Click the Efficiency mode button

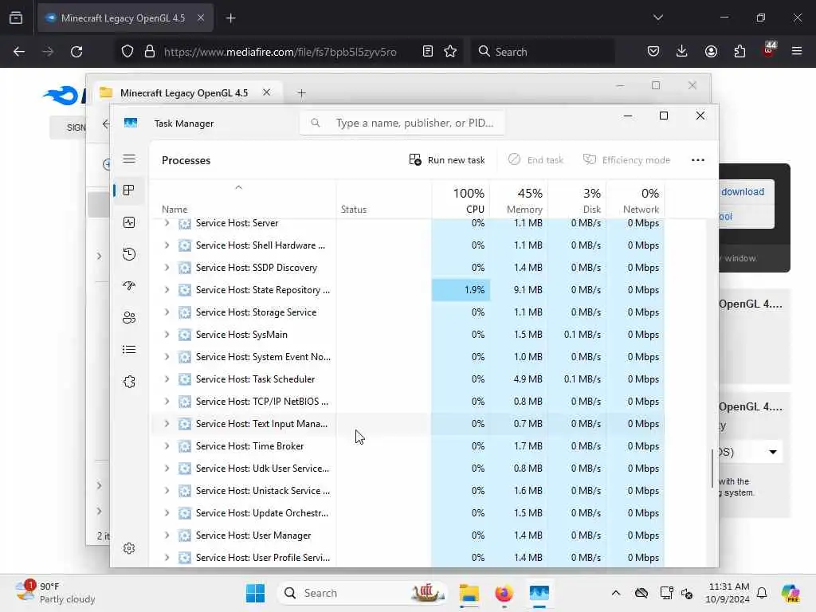(626, 159)
